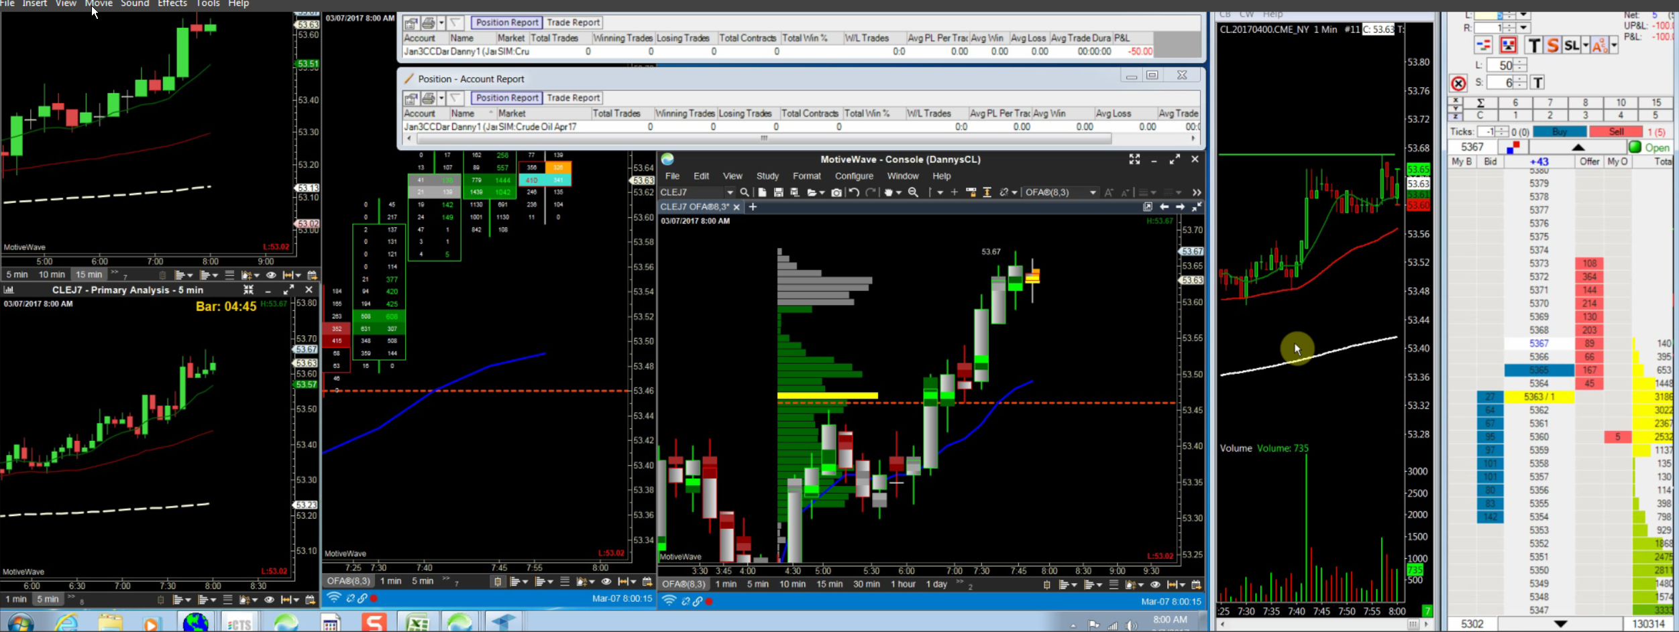Switch Console chart to 1 hour interval
The image size is (1679, 632).
[903, 584]
